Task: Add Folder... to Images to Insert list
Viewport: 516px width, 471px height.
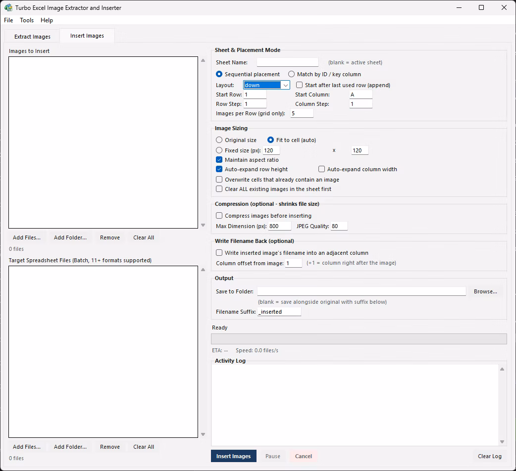Action: pyautogui.click(x=70, y=237)
